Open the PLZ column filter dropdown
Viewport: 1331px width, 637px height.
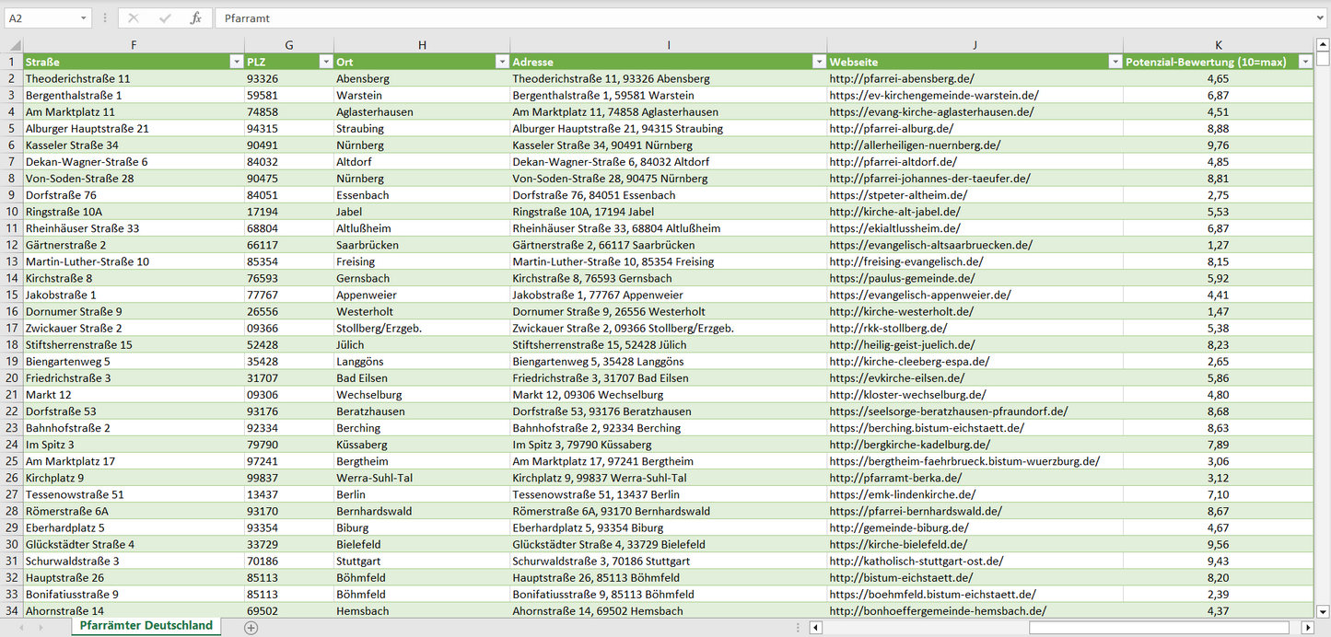coord(324,62)
